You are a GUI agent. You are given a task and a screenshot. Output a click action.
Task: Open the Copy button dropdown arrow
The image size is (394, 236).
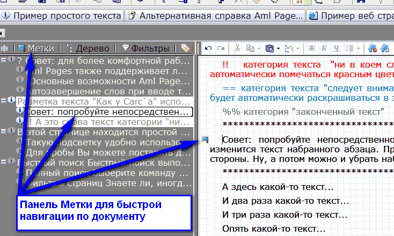259,48
